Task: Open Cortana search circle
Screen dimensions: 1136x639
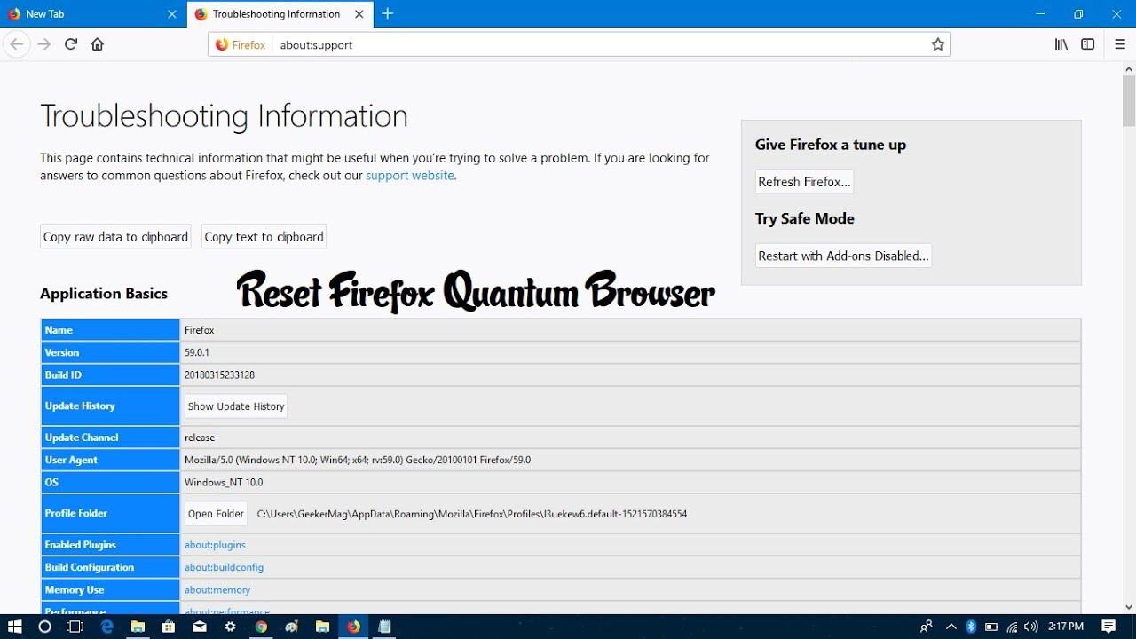Action: tap(44, 627)
